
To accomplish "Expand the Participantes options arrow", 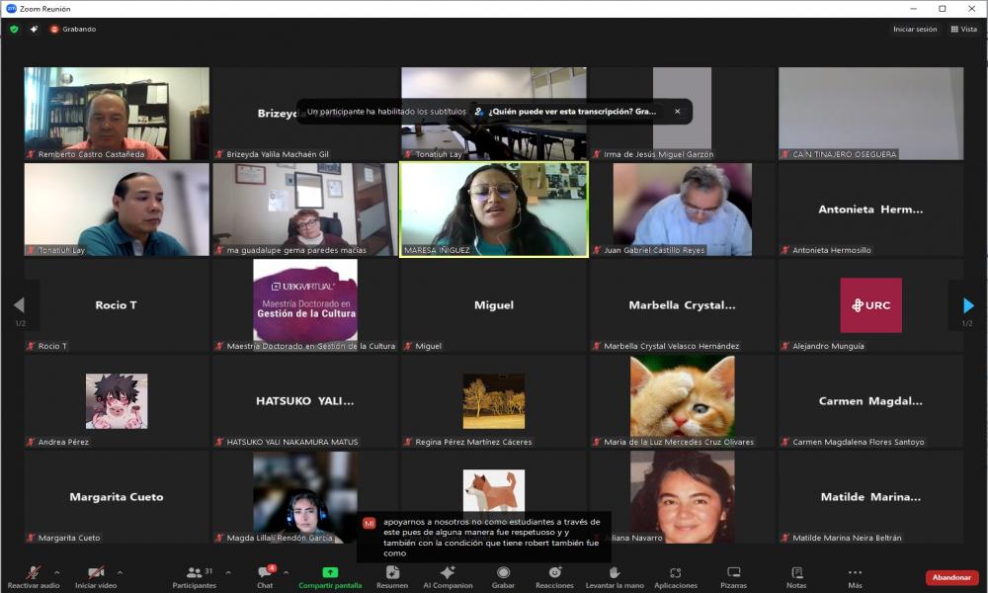I will (x=228, y=572).
